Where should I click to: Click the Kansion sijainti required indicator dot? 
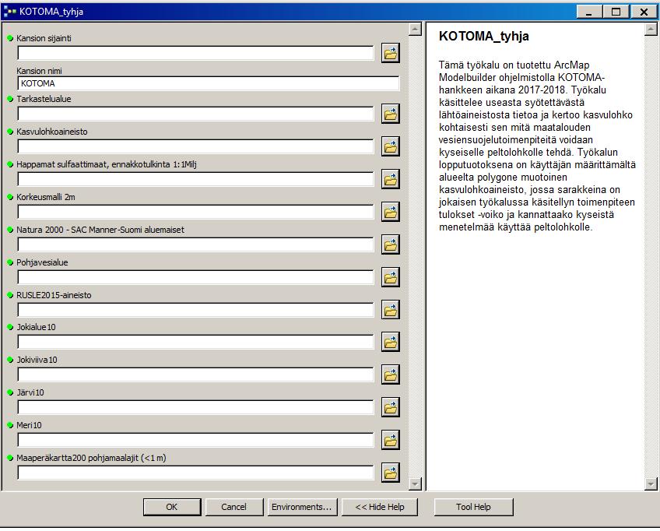(x=11, y=38)
